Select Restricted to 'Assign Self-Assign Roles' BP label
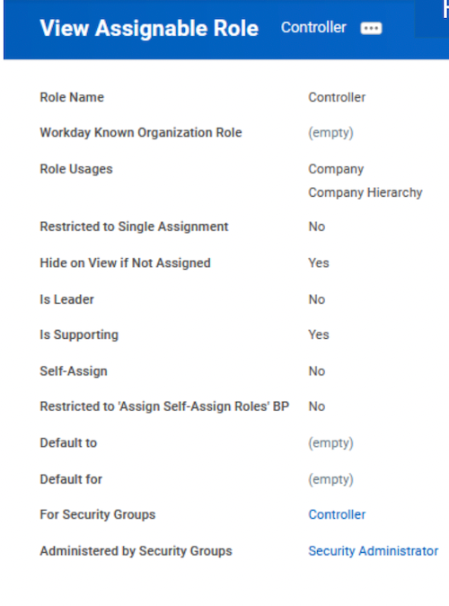Viewport: 449px width, 606px height. click(164, 406)
